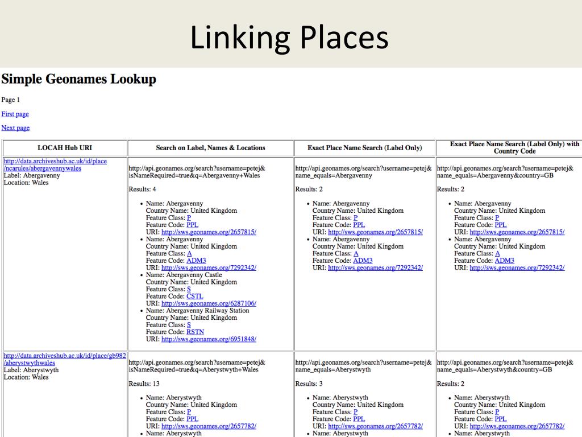Image resolution: width=582 pixels, height=437 pixels.
Task: Open Aberystwyth 2657782 URI in Country Code column
Action: (x=517, y=426)
